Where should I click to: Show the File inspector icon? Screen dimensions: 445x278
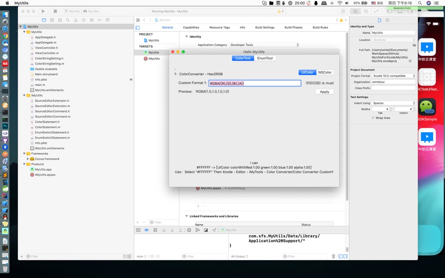pyautogui.click(x=380, y=20)
